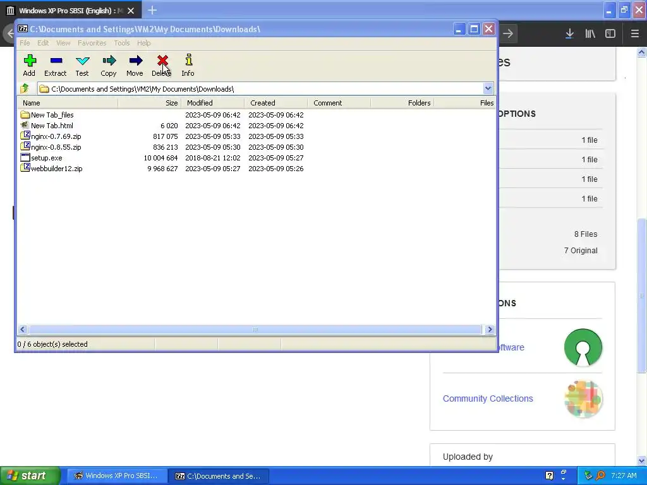Sort by the Modified column header
The width and height of the screenshot is (647, 485).
(x=213, y=103)
